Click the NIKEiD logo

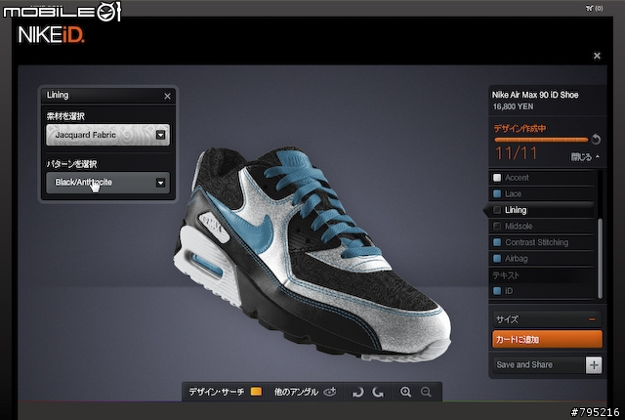(51, 34)
